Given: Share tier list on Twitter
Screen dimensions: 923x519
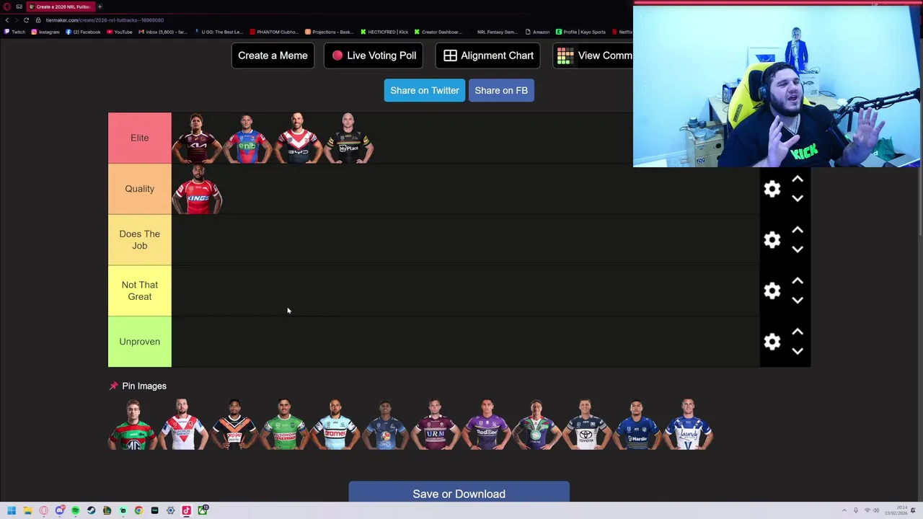Looking at the screenshot, I should [x=425, y=90].
